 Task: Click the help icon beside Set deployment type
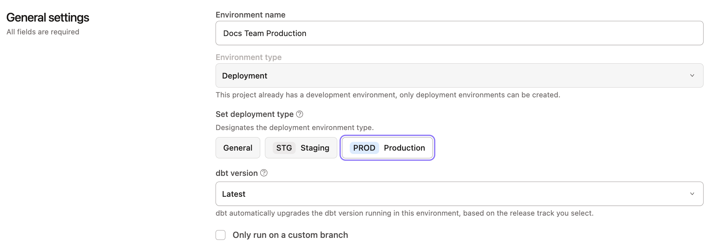tap(299, 114)
